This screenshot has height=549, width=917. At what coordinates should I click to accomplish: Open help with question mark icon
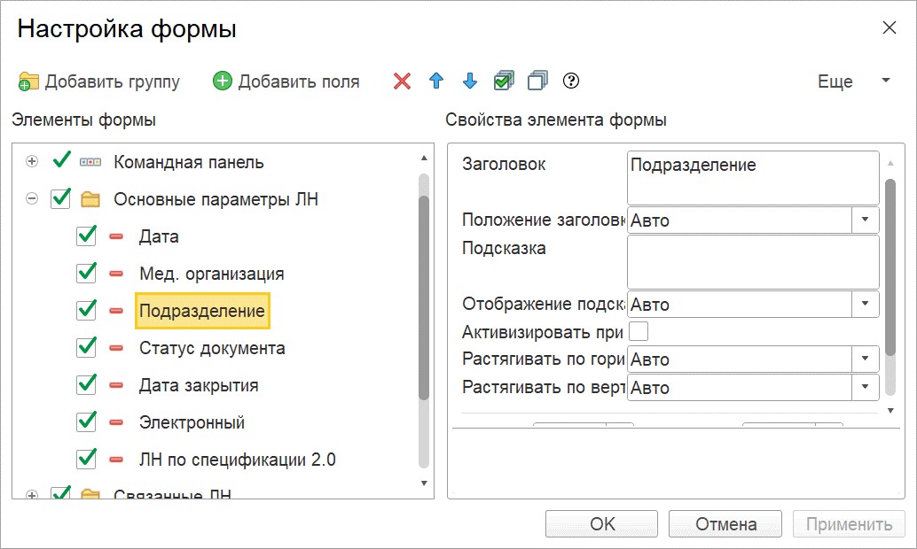click(571, 81)
